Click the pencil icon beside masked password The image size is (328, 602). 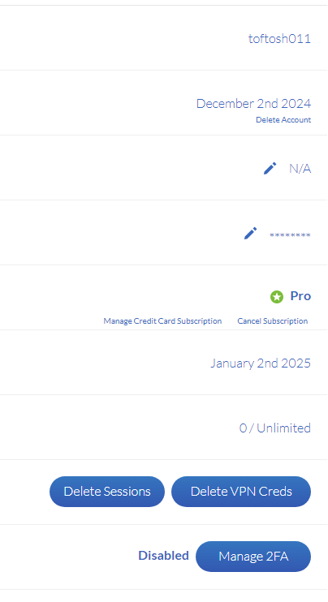click(250, 233)
